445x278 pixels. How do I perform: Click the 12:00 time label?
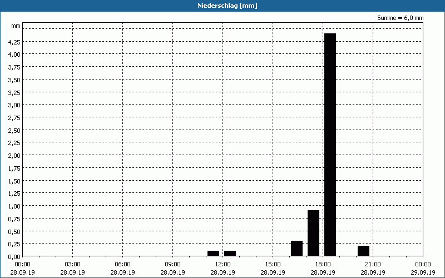coord(223,265)
